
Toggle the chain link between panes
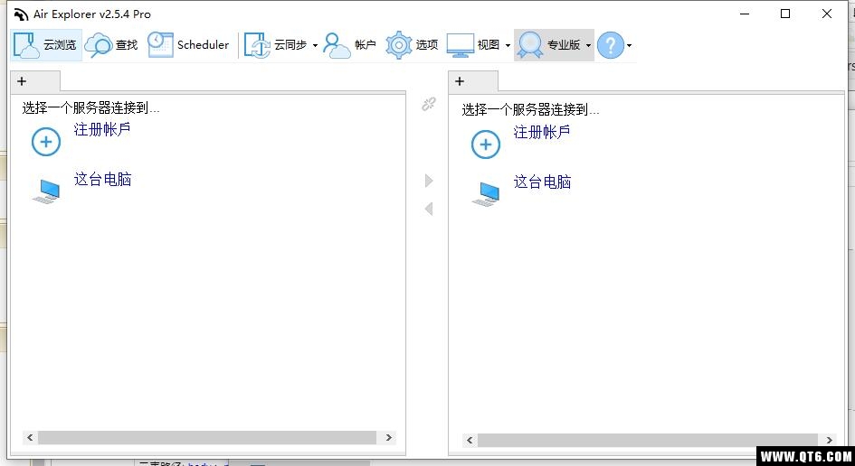pyautogui.click(x=429, y=104)
